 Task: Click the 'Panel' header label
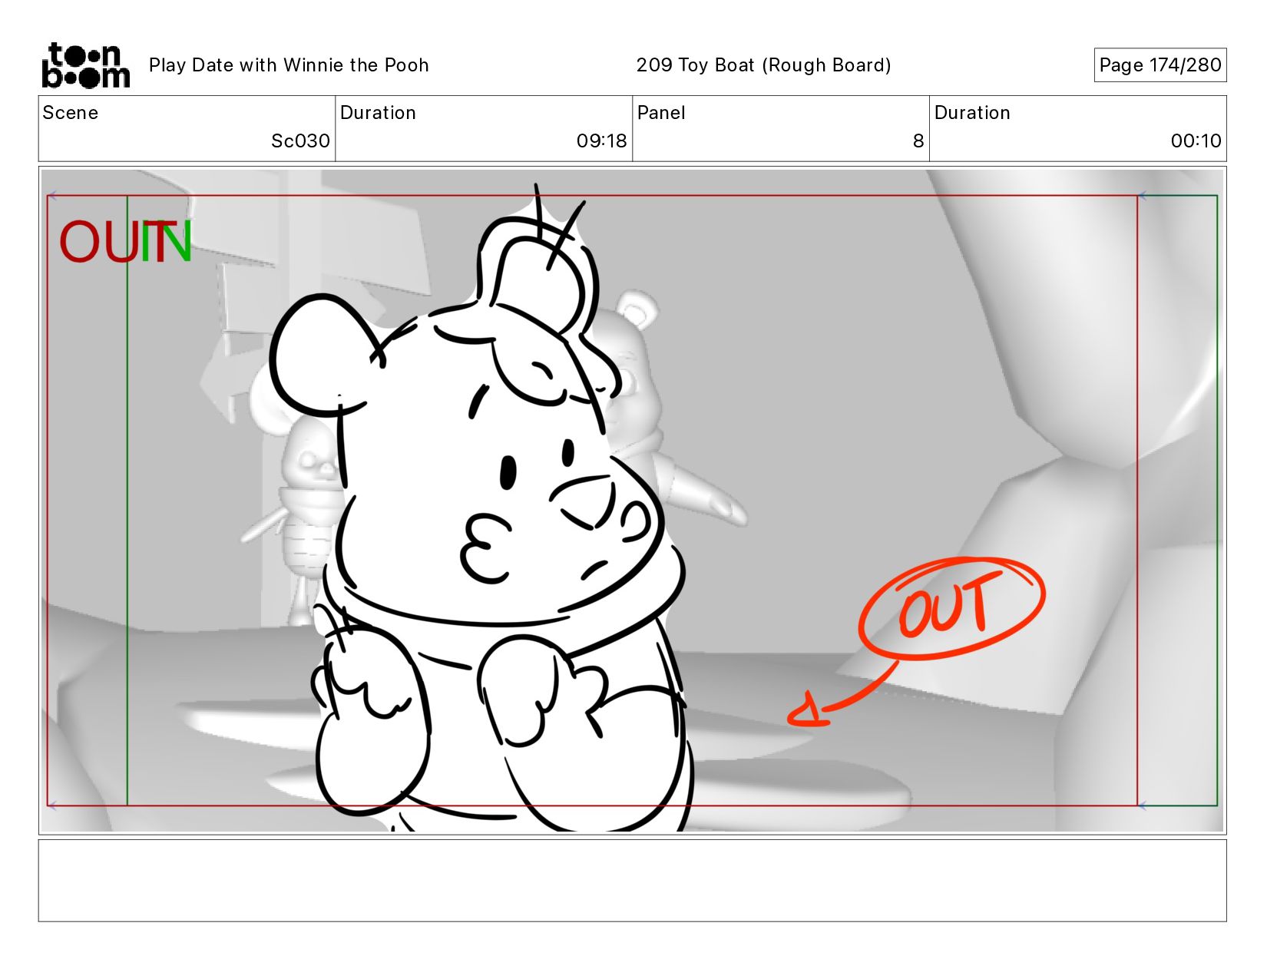point(661,113)
